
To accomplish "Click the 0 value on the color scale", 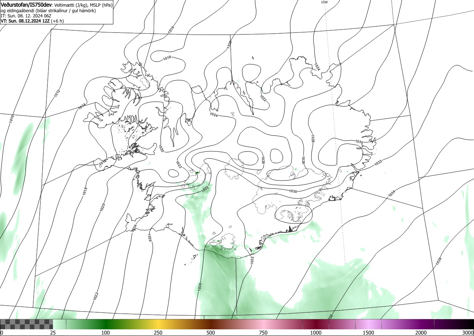I will click(x=2, y=333).
